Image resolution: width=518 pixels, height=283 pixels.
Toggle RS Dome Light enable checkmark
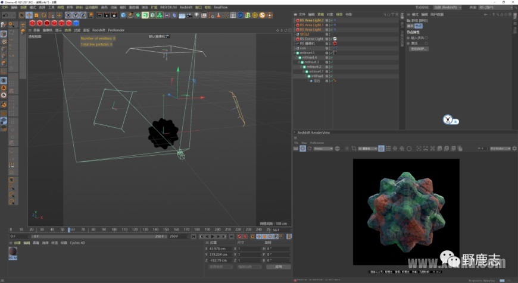[330, 39]
